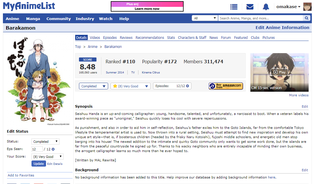Go to MyAnimeList home via logo
Viewport: 320px width, 184px height.
(29, 6)
